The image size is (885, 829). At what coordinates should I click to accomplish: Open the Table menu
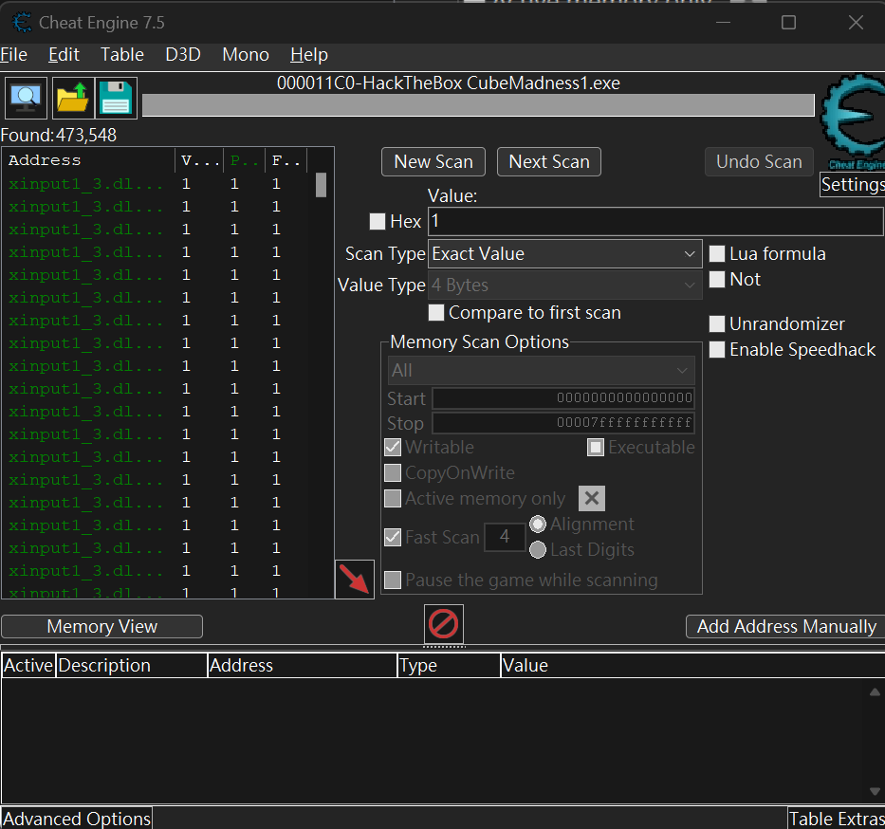coord(122,55)
